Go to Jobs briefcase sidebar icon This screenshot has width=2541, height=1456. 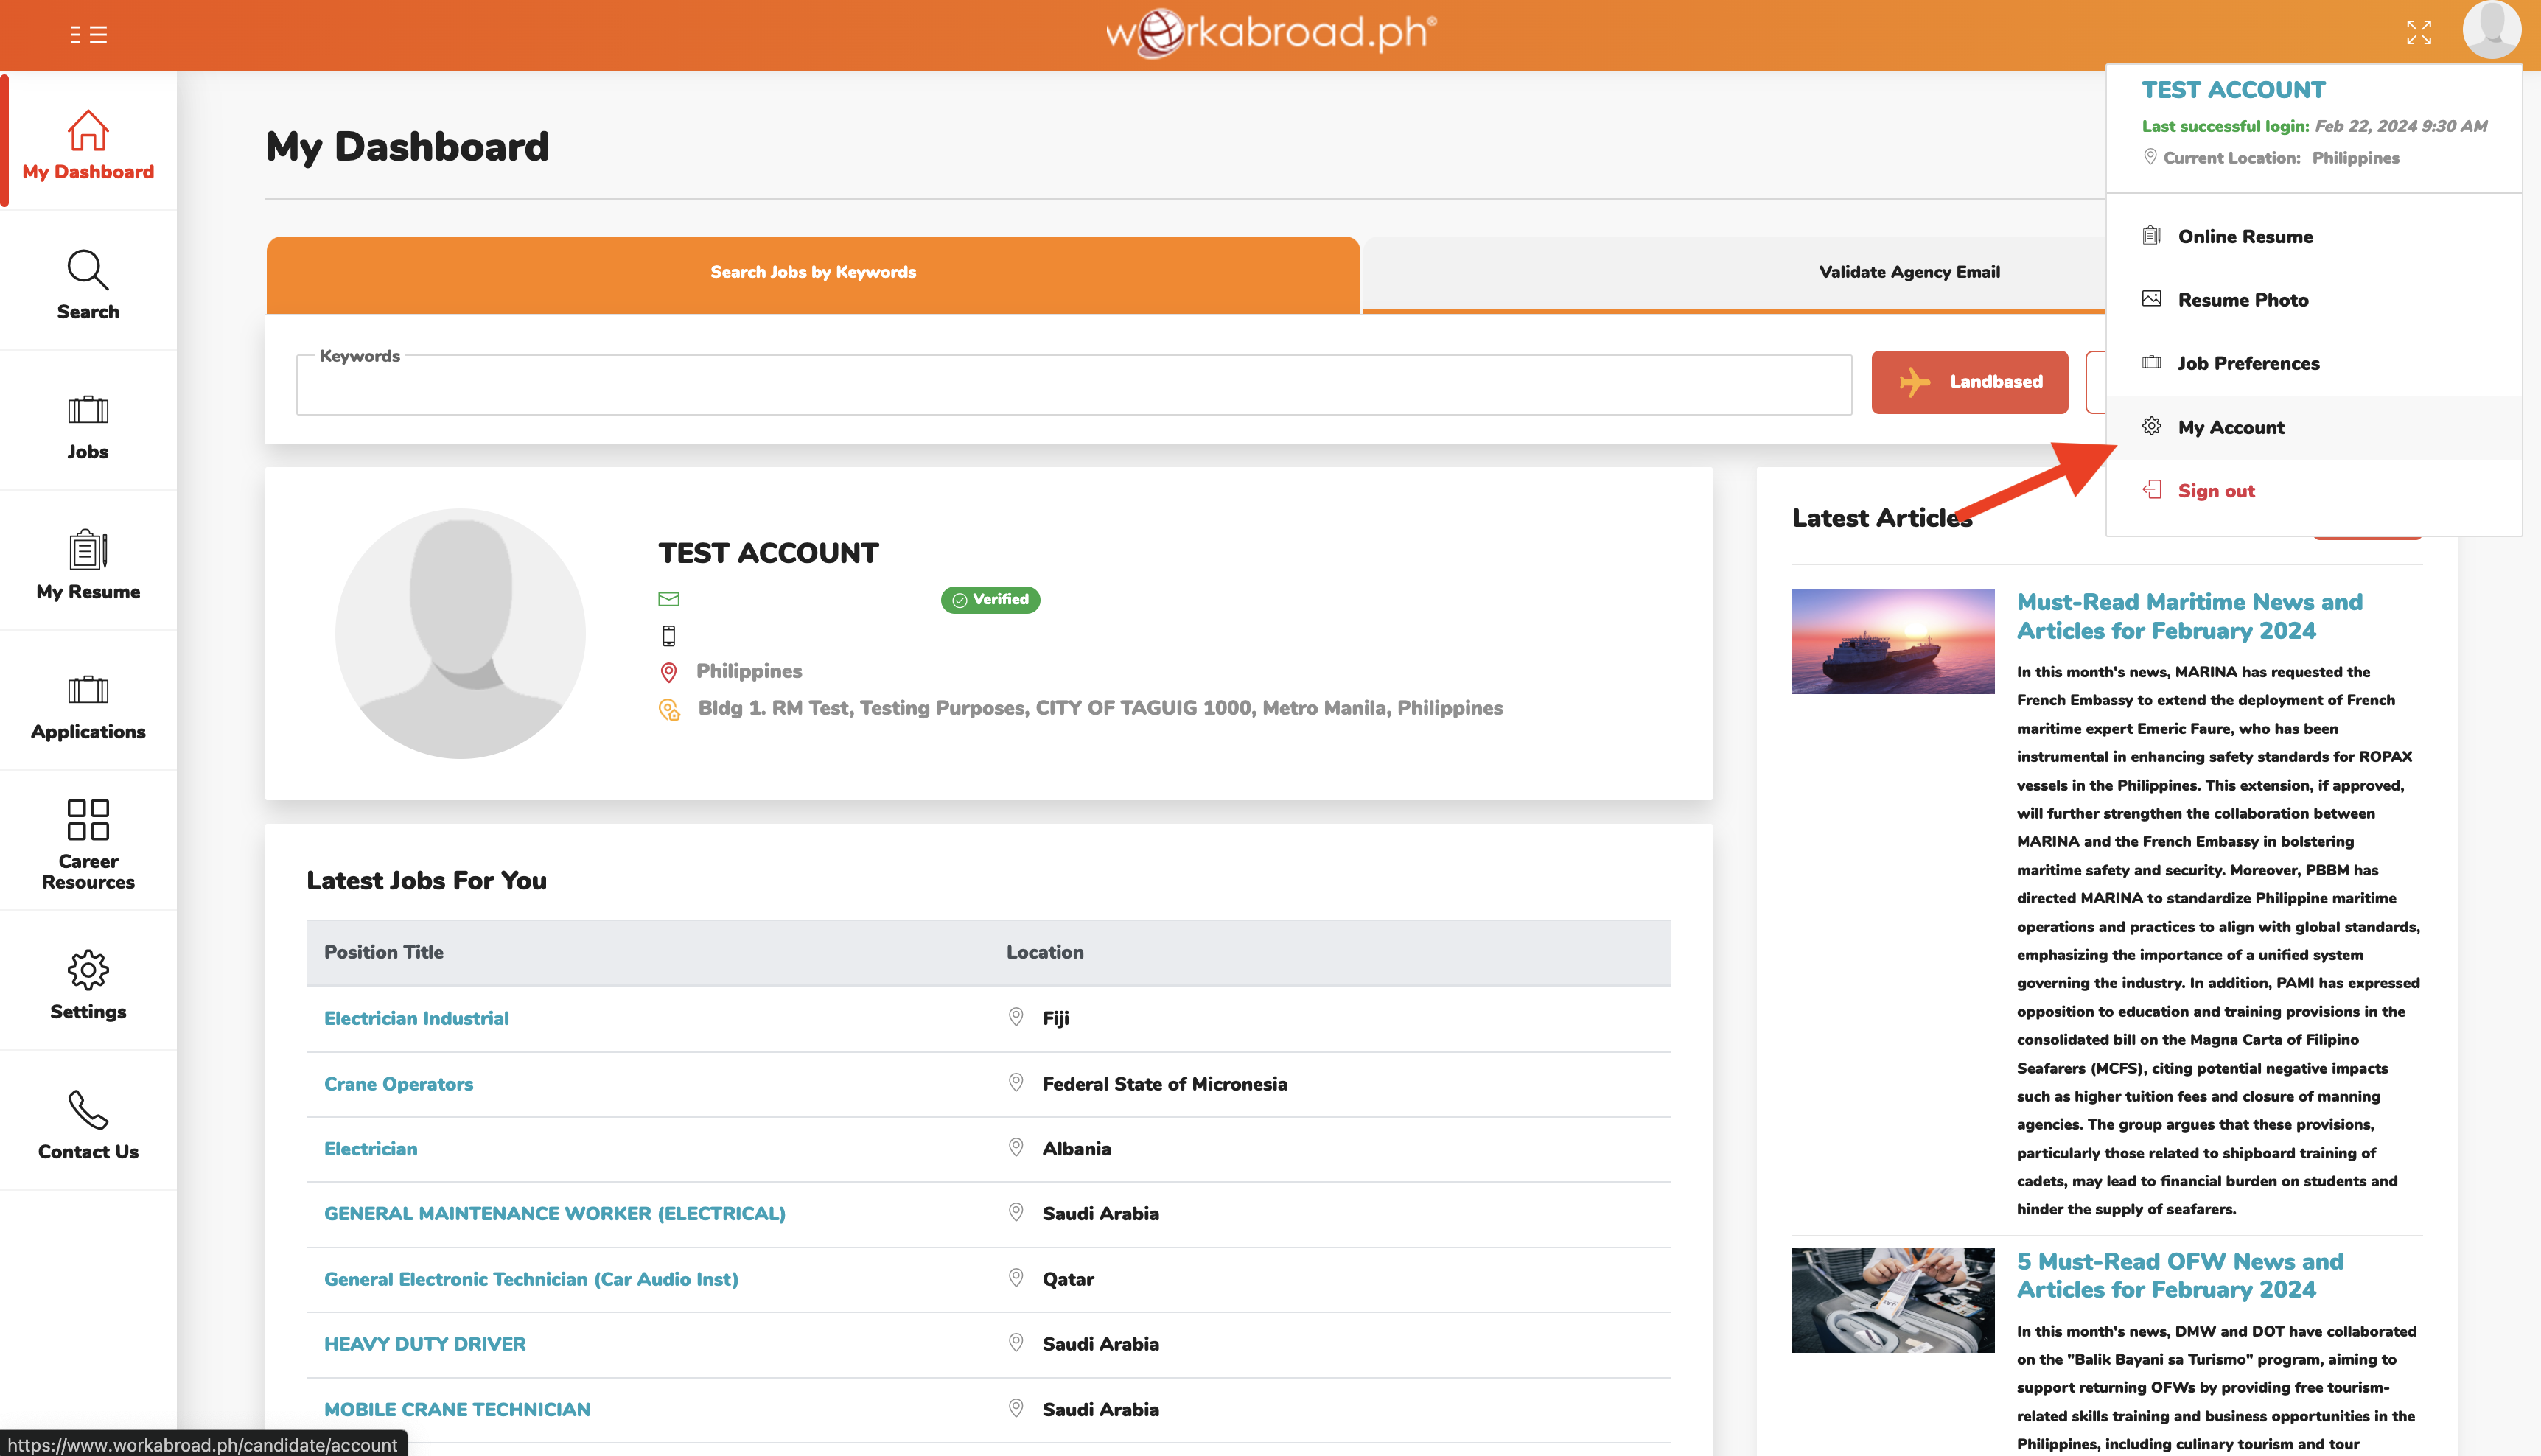click(x=88, y=411)
